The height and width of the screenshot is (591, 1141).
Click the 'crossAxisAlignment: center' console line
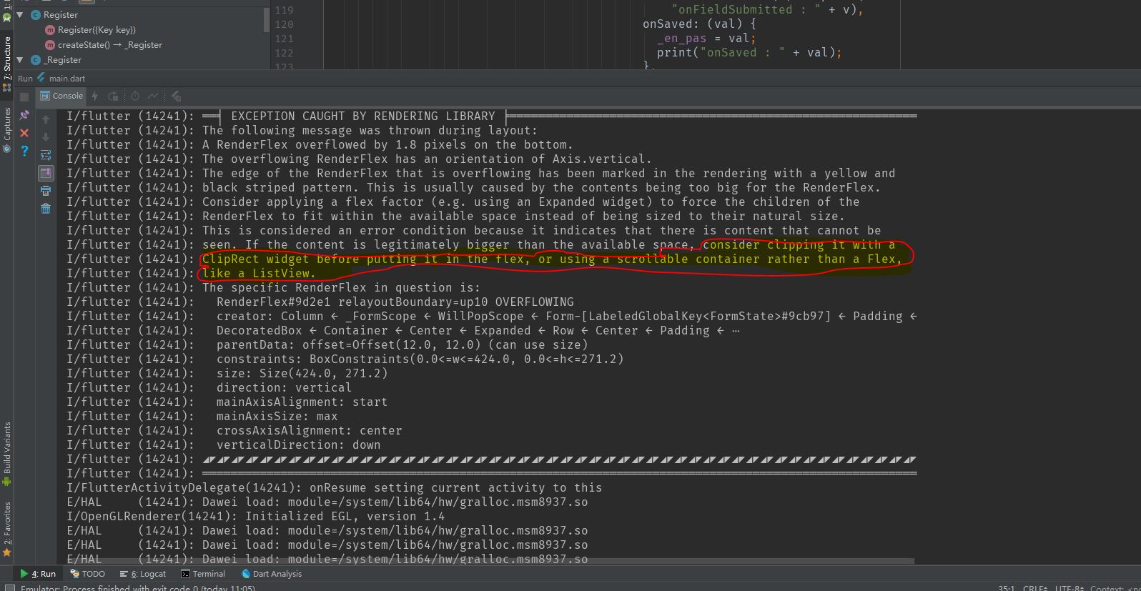click(309, 430)
